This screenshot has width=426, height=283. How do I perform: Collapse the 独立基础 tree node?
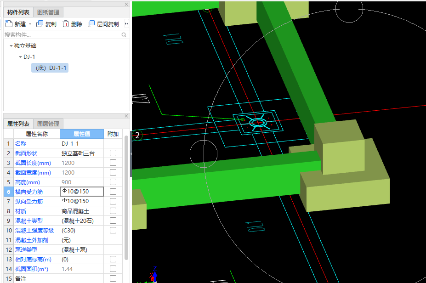11,46
